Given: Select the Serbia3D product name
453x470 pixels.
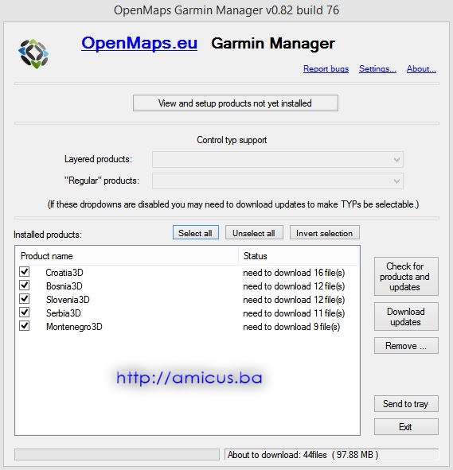Looking at the screenshot, I should click(64, 313).
